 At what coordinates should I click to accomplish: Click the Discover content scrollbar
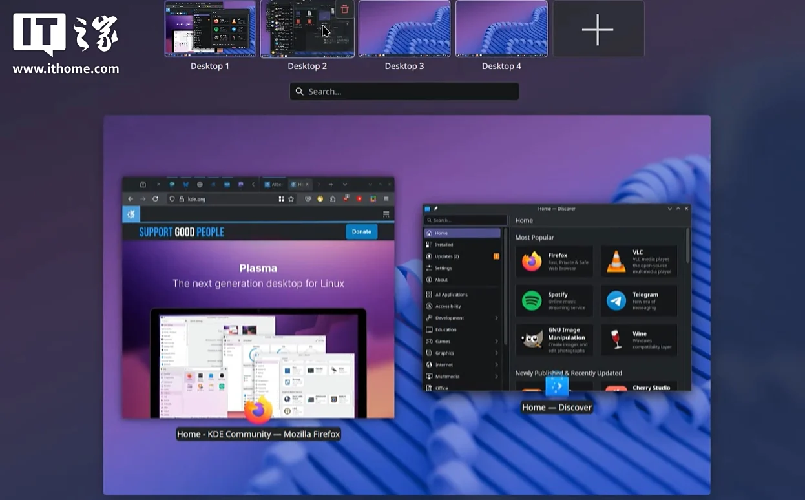pos(687,245)
